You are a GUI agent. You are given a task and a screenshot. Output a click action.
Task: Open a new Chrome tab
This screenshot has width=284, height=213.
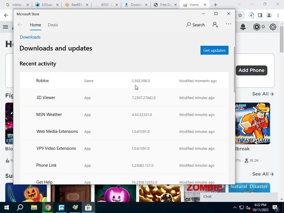tap(215, 5)
